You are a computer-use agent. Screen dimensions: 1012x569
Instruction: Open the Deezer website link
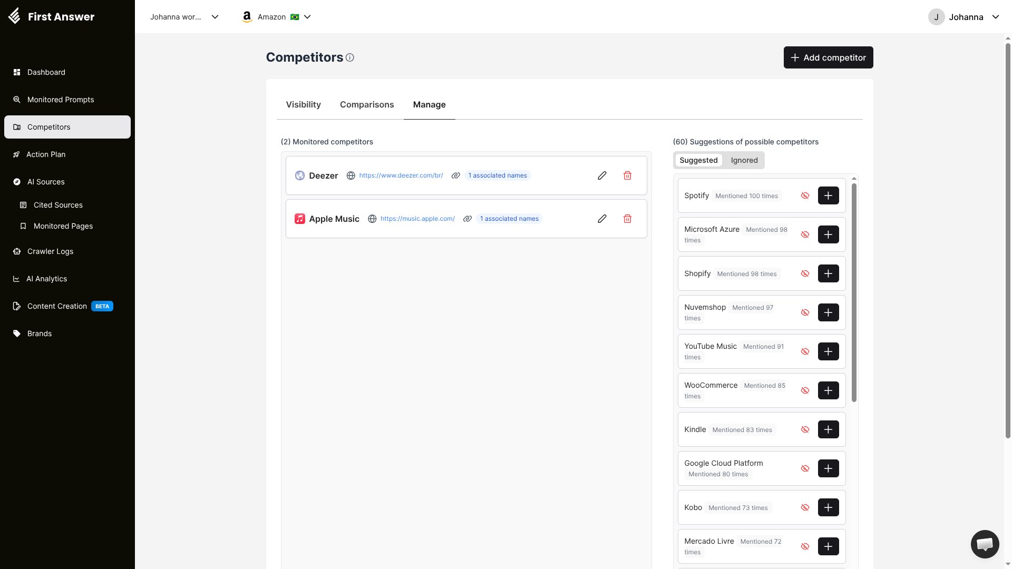pos(401,175)
